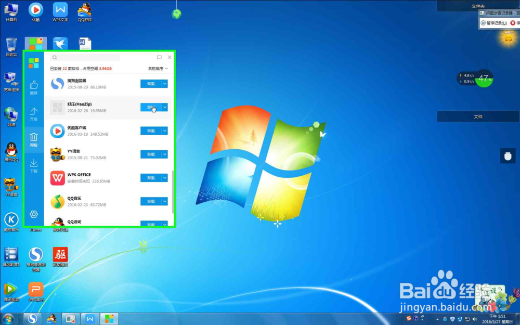The width and height of the screenshot is (520, 325).
Task: Click the sun weather widget
Action: coord(508,38)
